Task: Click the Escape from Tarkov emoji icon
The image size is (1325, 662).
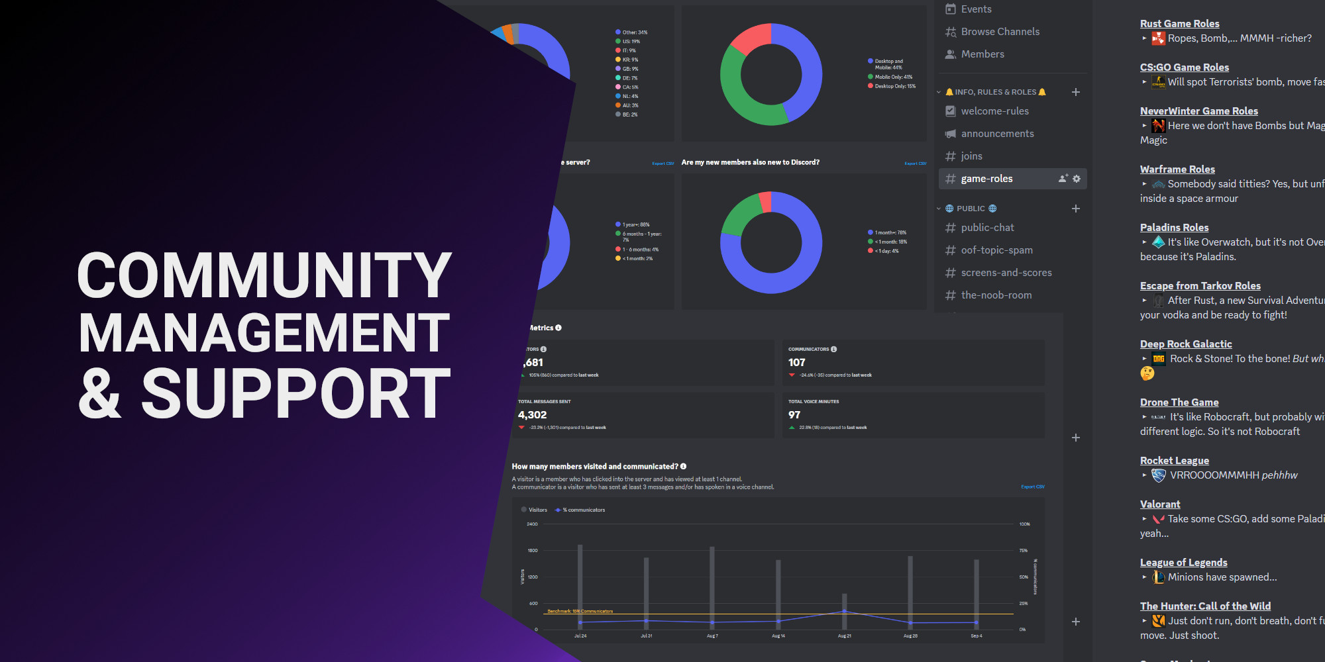Action: (x=1158, y=301)
